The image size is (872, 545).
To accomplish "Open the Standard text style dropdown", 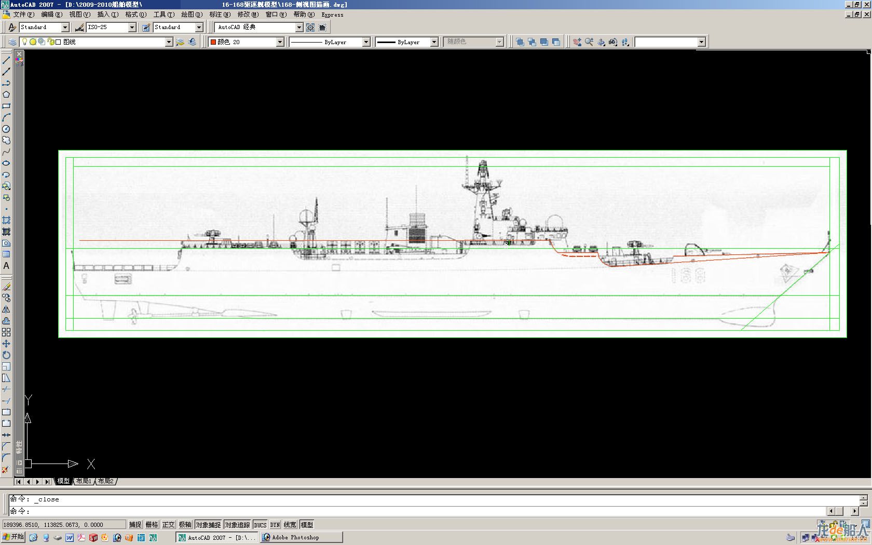I will [x=65, y=27].
